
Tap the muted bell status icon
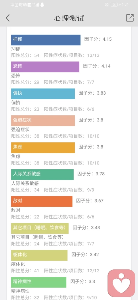107,5
